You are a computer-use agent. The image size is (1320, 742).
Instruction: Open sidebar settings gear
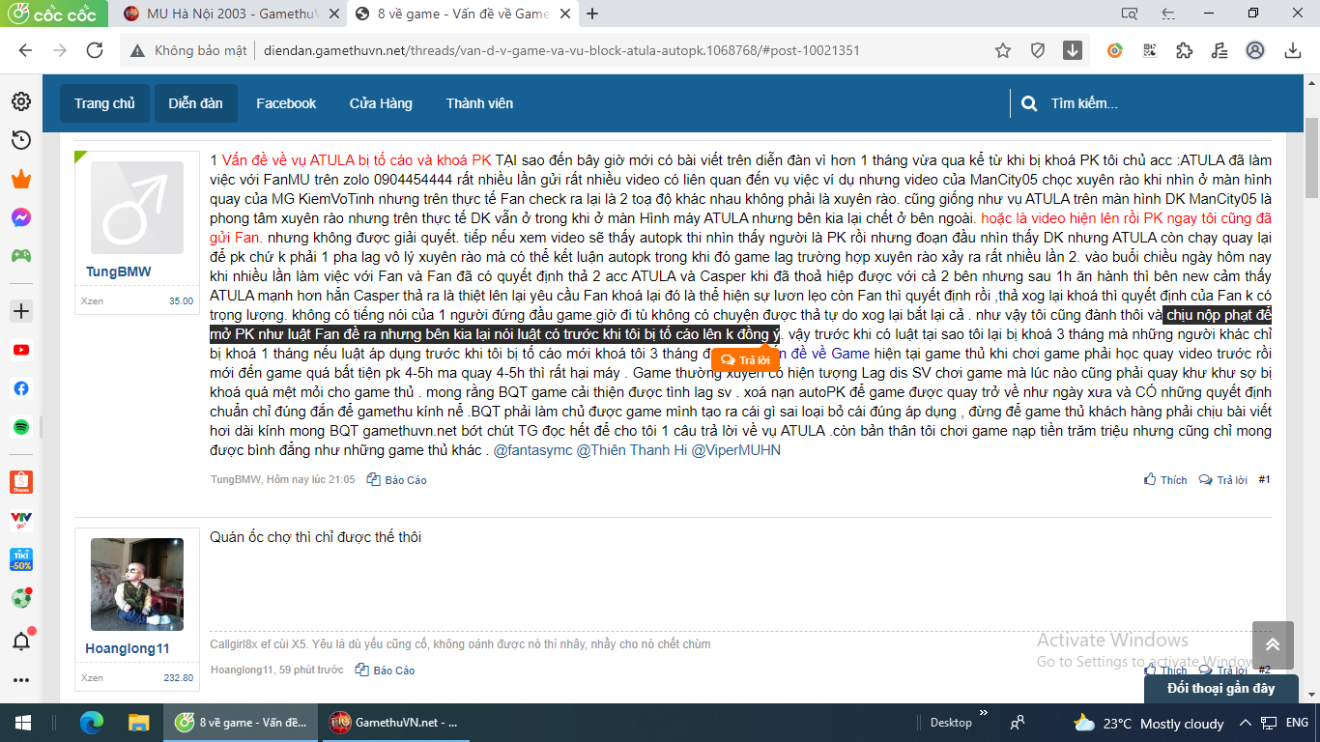tap(20, 101)
